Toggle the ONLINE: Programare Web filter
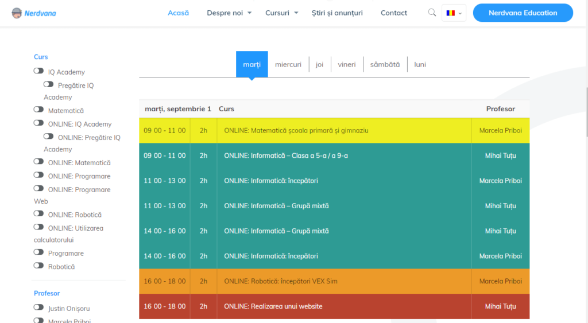The width and height of the screenshot is (588, 323). point(38,189)
